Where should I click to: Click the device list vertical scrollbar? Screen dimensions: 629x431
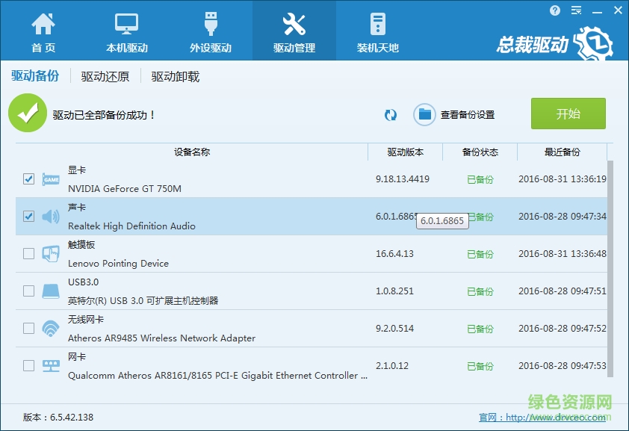coord(610,261)
